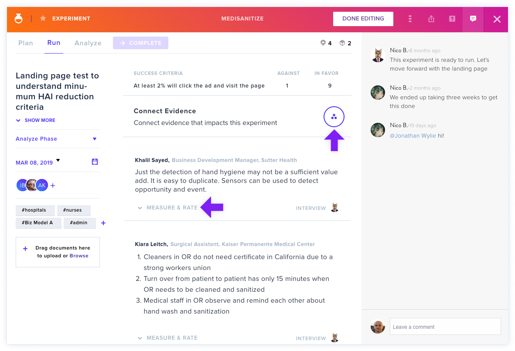Close the experiment with the X icon
This screenshot has width=515, height=351.
[x=497, y=19]
